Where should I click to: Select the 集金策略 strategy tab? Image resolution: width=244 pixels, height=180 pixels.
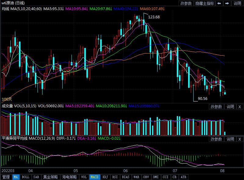pos(50,177)
